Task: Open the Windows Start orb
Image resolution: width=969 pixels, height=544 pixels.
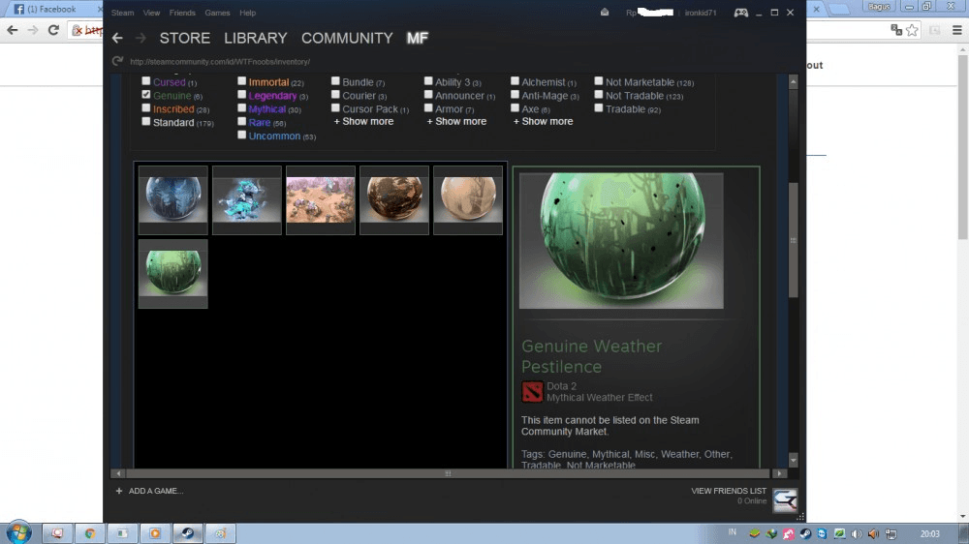Action: pyautogui.click(x=17, y=532)
